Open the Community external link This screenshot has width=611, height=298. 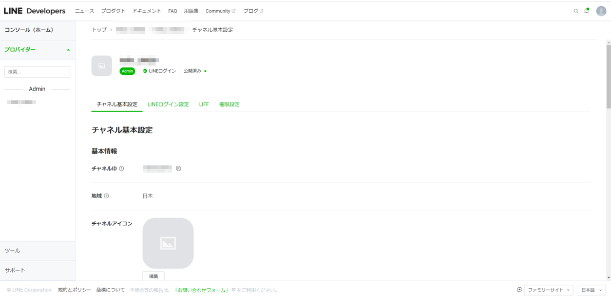pos(221,11)
